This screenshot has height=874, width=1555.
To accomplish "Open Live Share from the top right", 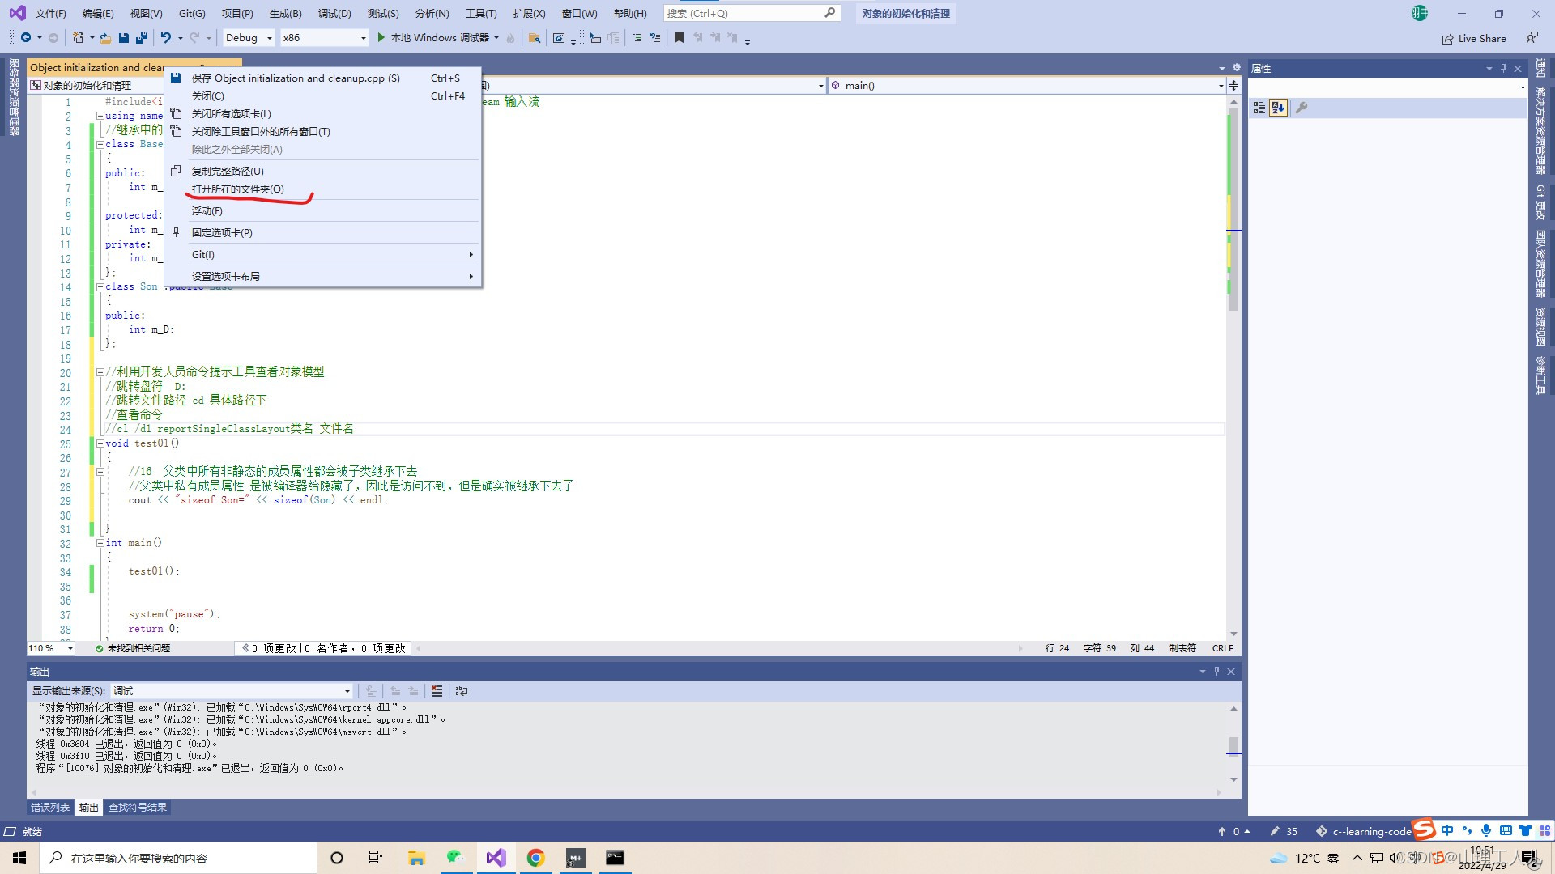I will coord(1474,38).
